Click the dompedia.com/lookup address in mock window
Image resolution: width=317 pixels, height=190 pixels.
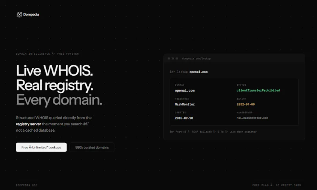click(x=196, y=58)
